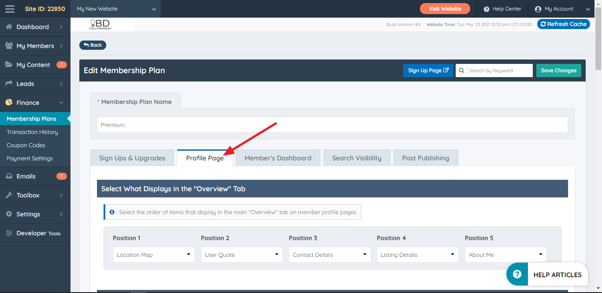Screen dimensions: 602x293
Task: Switch to Sign Ups & Upgrades tab
Action: coord(132,158)
